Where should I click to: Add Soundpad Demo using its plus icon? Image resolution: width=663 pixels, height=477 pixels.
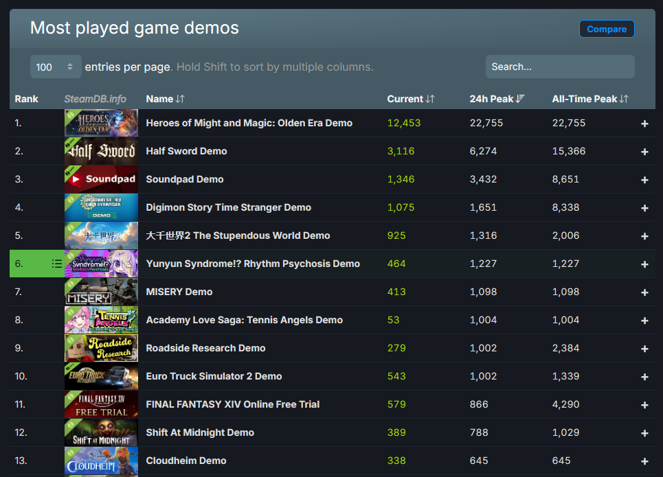[x=644, y=180]
